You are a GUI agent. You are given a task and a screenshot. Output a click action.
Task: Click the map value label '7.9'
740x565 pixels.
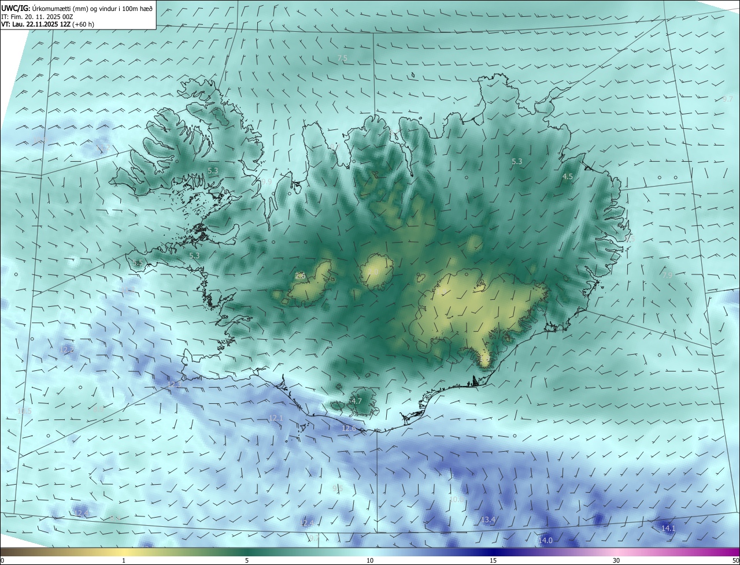click(668, 274)
